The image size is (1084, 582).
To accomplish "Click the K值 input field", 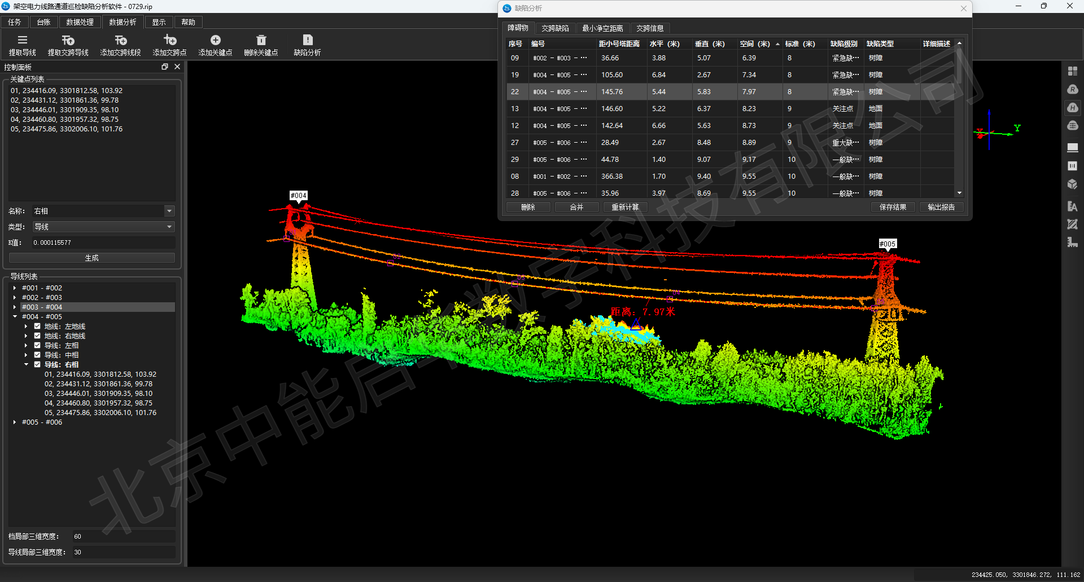I will click(102, 242).
